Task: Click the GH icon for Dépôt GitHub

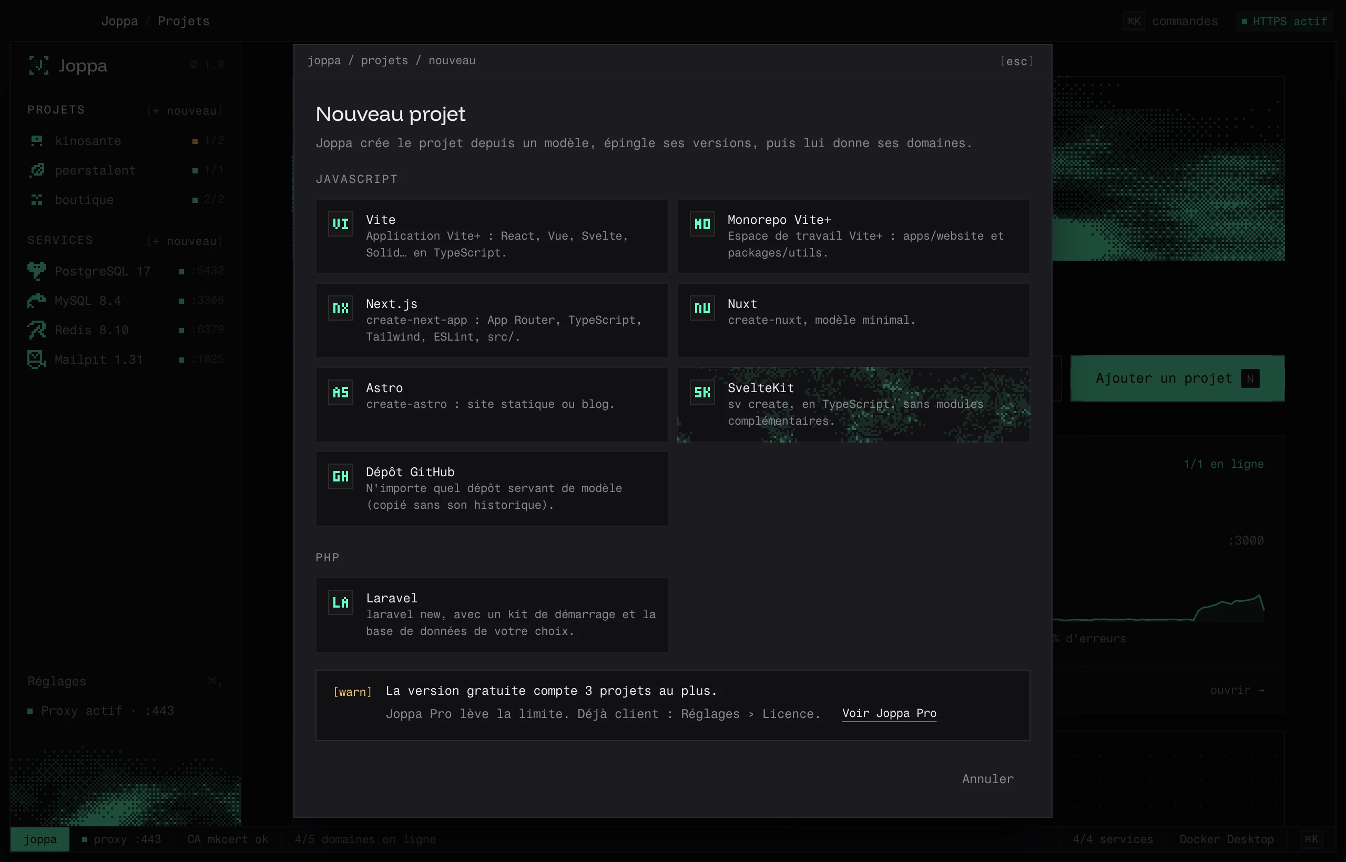Action: pos(340,476)
